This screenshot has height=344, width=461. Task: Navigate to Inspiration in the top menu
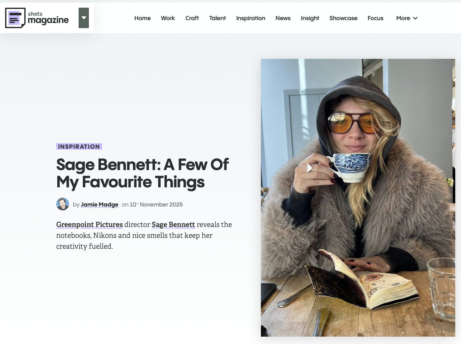tap(251, 18)
